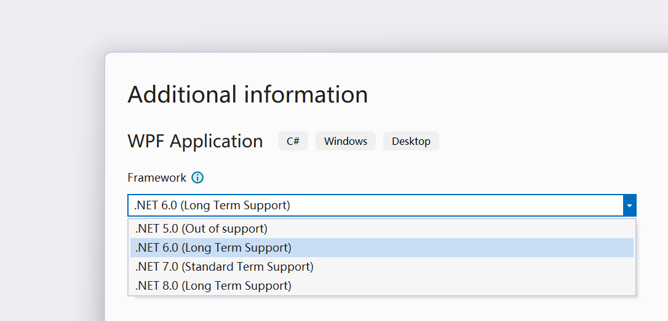Choose .NET 6.0 (Long Term Support) from list
This screenshot has width=668, height=321.
pyautogui.click(x=382, y=247)
